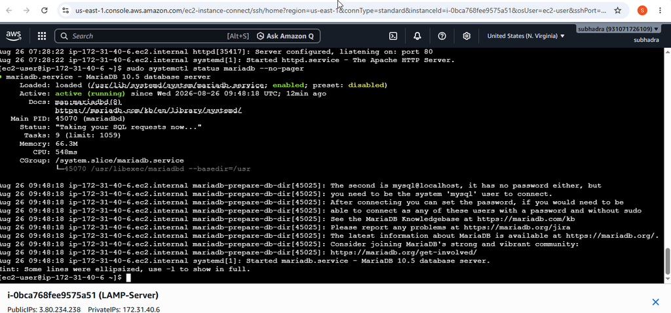Viewport: 671px width, 313px height.
Task: Click mariadb.com/kb/en/library/systemd link
Action: click(x=149, y=110)
